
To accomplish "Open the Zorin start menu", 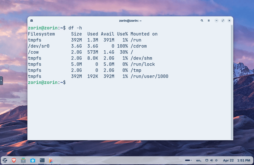I will (5, 160).
